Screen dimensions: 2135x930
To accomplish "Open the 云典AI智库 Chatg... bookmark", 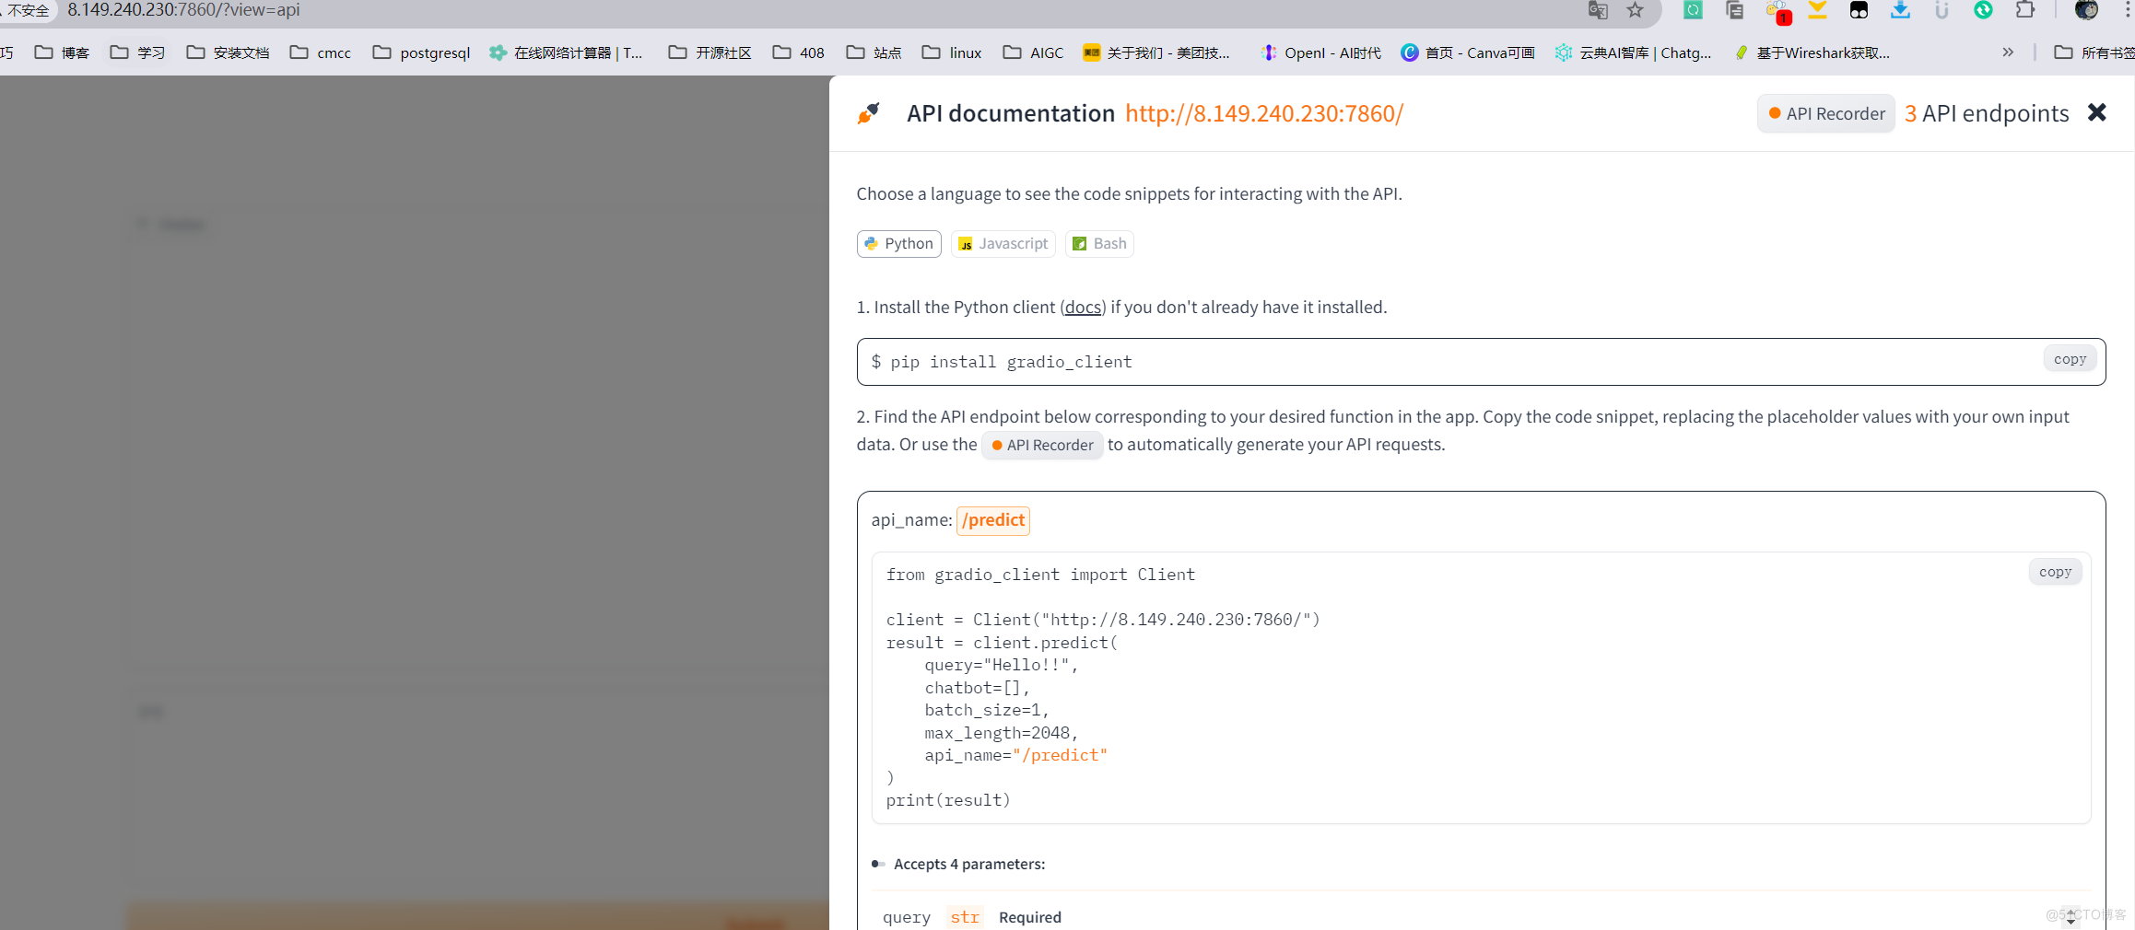I will point(1634,52).
